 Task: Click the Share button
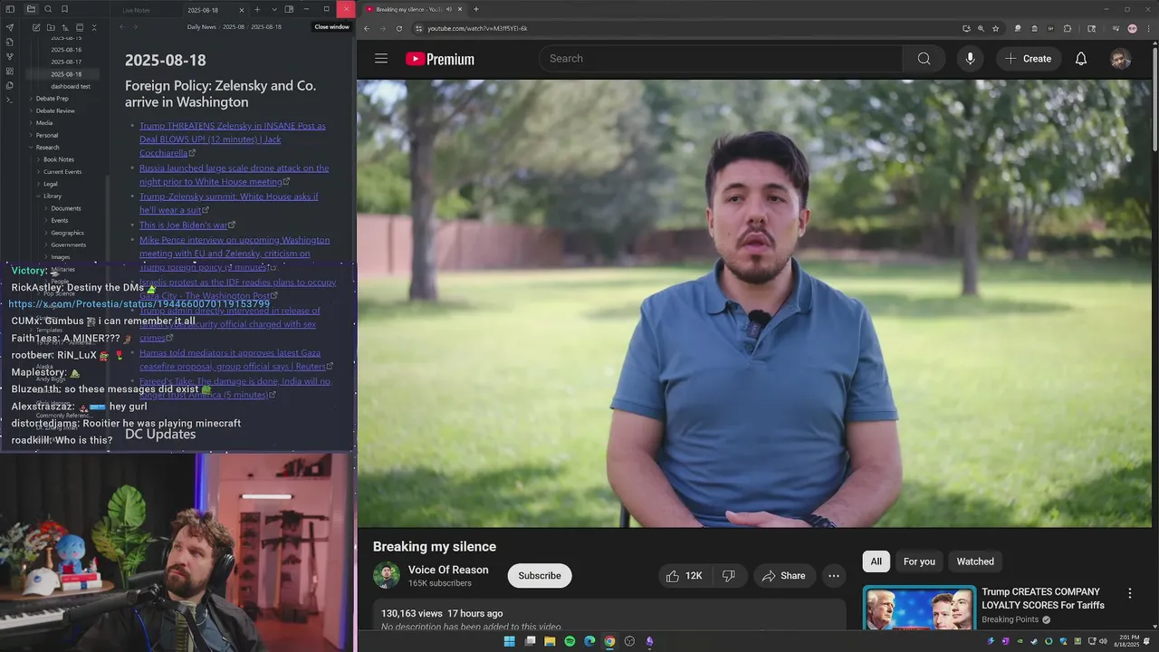click(784, 576)
